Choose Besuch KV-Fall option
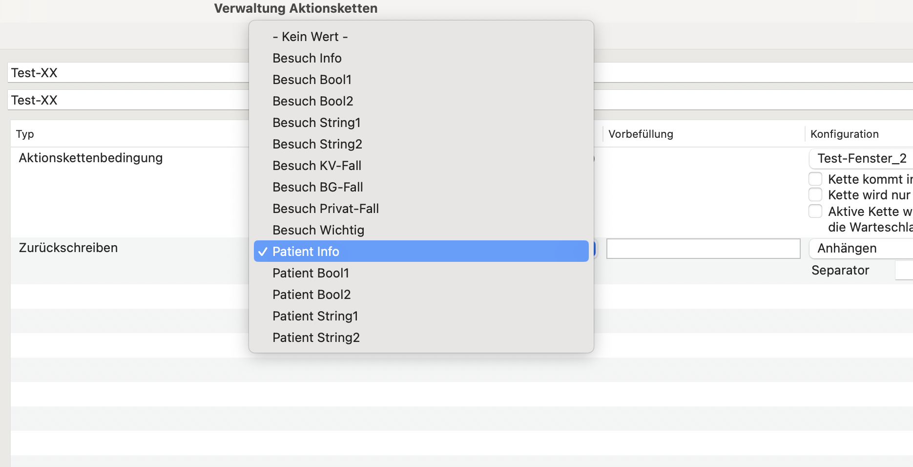 [421, 166]
